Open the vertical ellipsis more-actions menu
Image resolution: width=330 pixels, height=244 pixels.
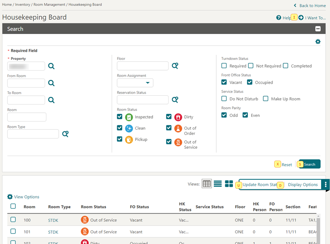point(325,184)
